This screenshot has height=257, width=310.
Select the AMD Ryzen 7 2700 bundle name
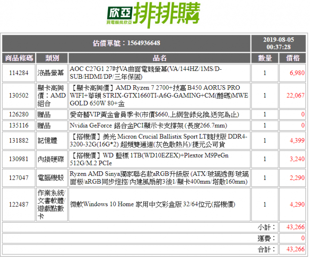pos(159,96)
